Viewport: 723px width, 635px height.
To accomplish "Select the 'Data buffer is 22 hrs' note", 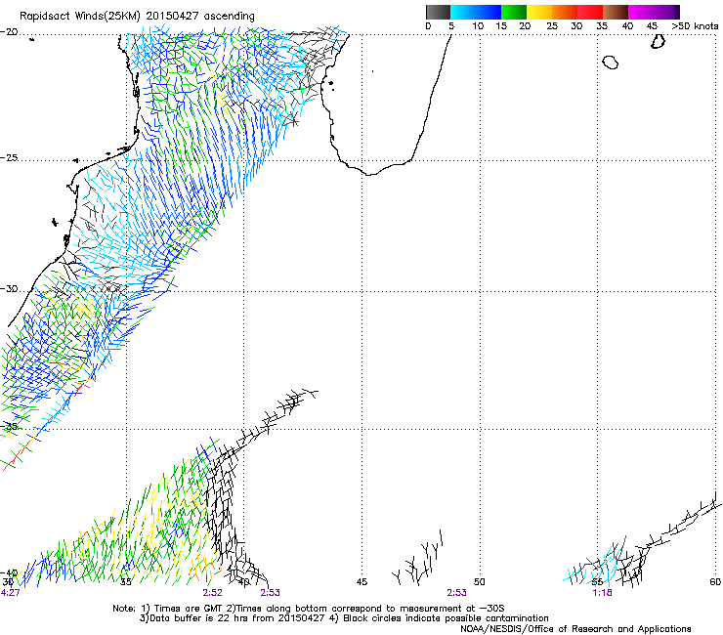I will tap(345, 618).
